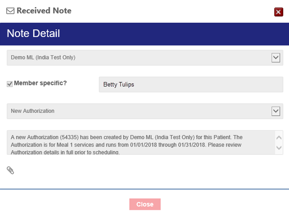Click the "Member specific?" label text
This screenshot has height=214, width=289.
tap(40, 83)
